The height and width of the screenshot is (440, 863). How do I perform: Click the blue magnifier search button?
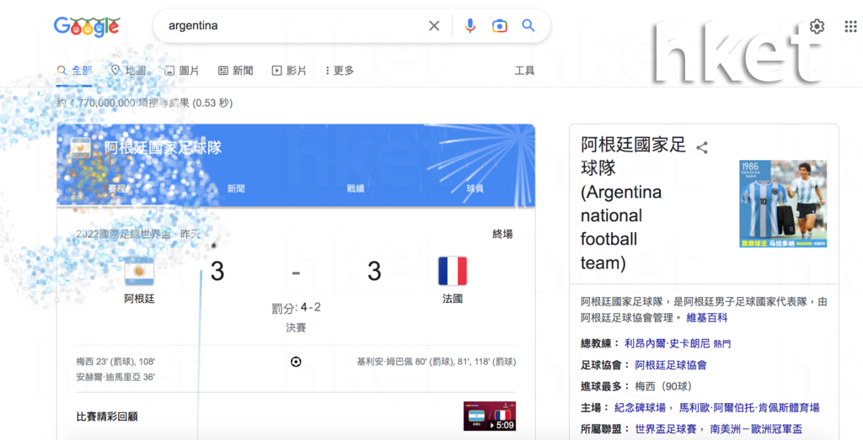tap(528, 25)
